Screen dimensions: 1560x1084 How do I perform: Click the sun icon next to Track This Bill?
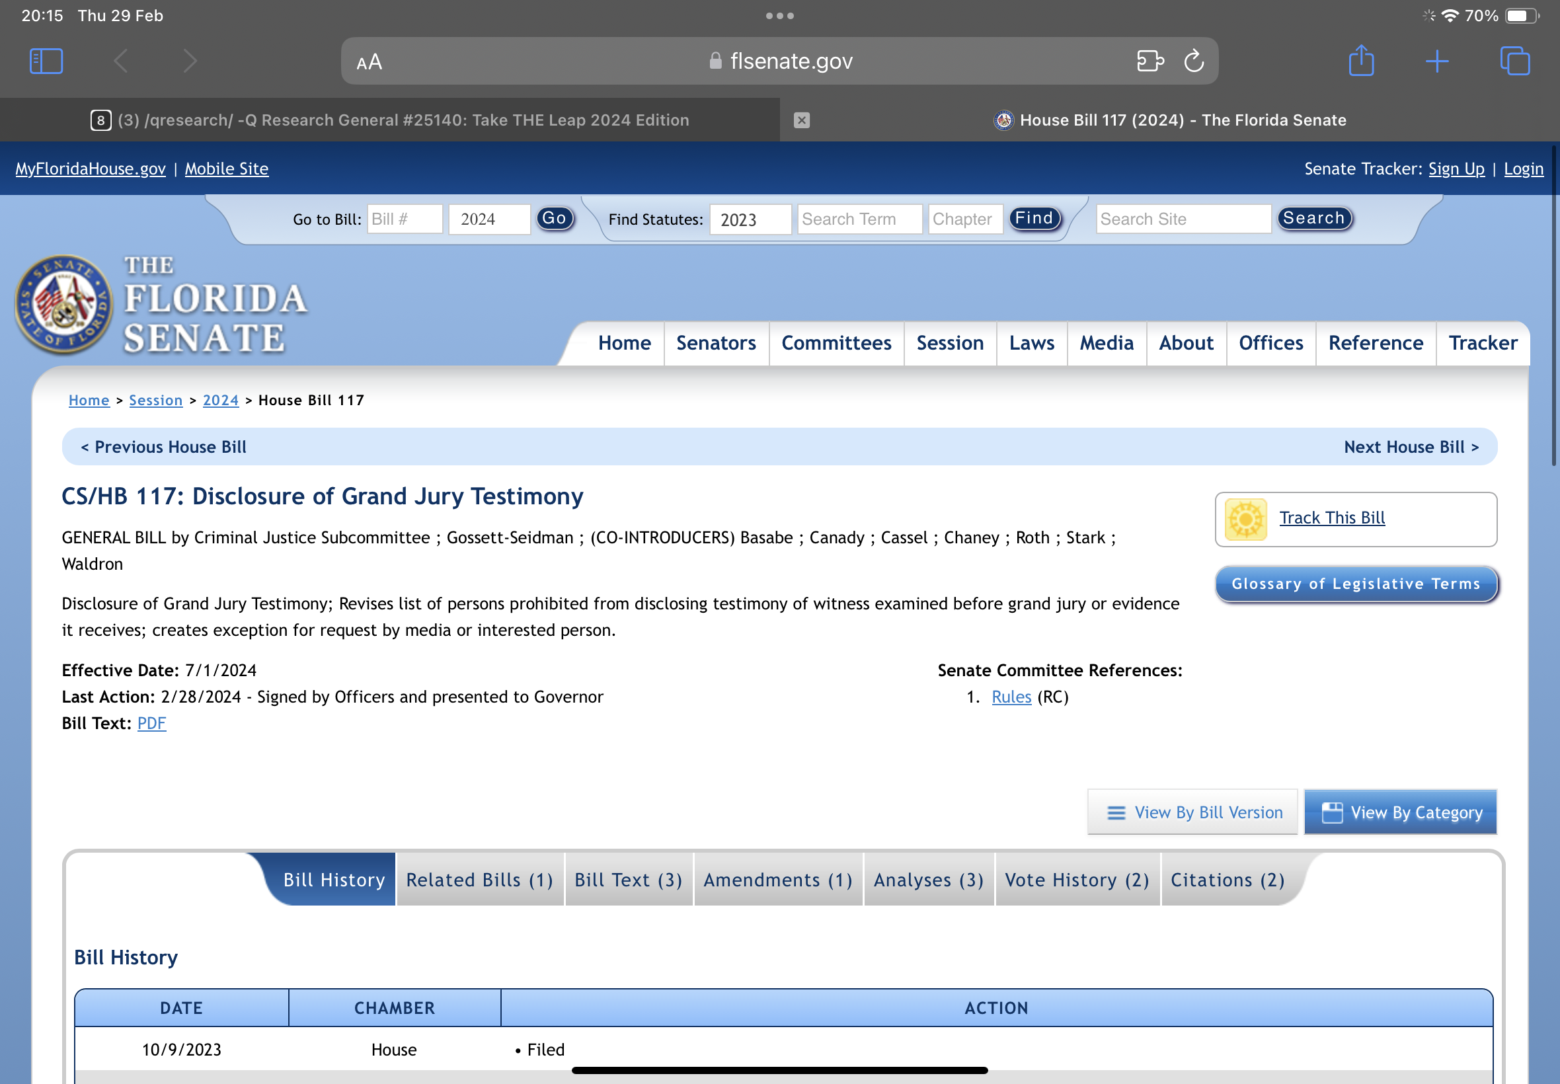point(1245,520)
